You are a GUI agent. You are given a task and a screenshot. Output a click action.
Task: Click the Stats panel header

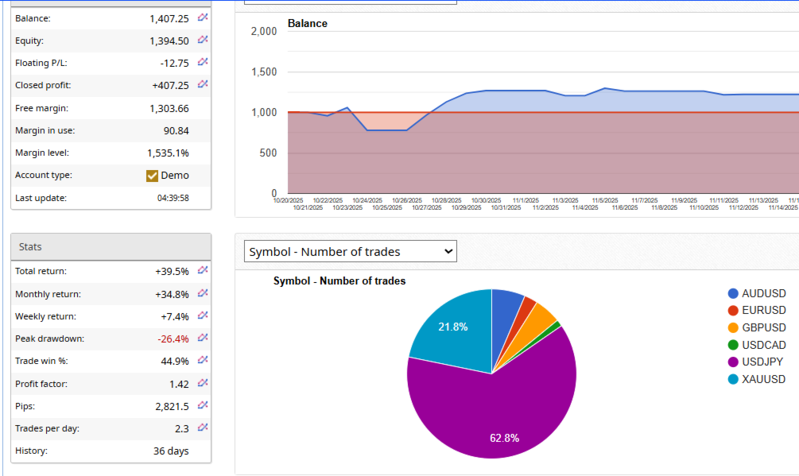click(111, 247)
